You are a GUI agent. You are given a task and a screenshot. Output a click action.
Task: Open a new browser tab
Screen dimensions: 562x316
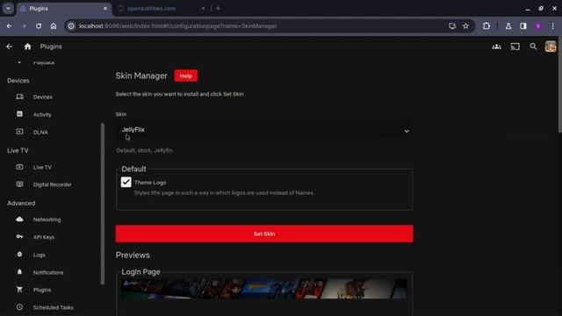coord(218,8)
